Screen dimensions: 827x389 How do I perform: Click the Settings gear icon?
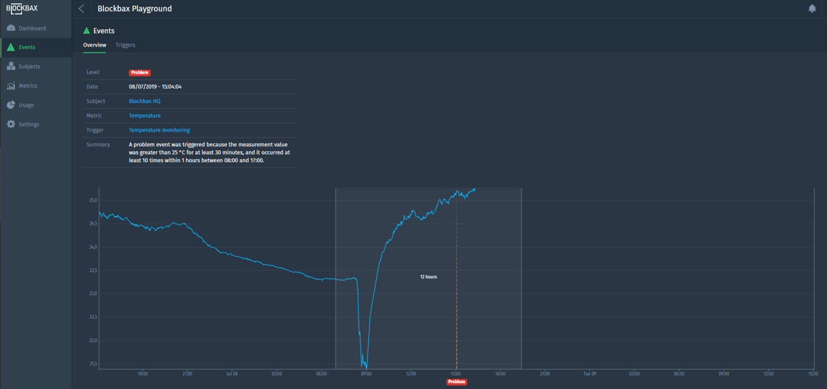point(11,124)
